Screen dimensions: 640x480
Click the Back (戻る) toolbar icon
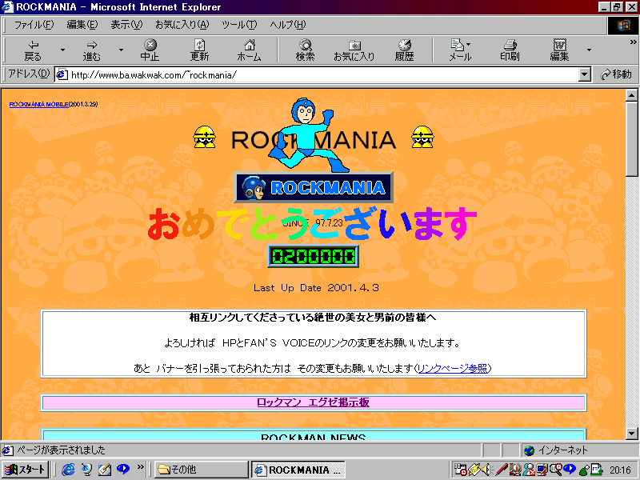[x=33, y=50]
